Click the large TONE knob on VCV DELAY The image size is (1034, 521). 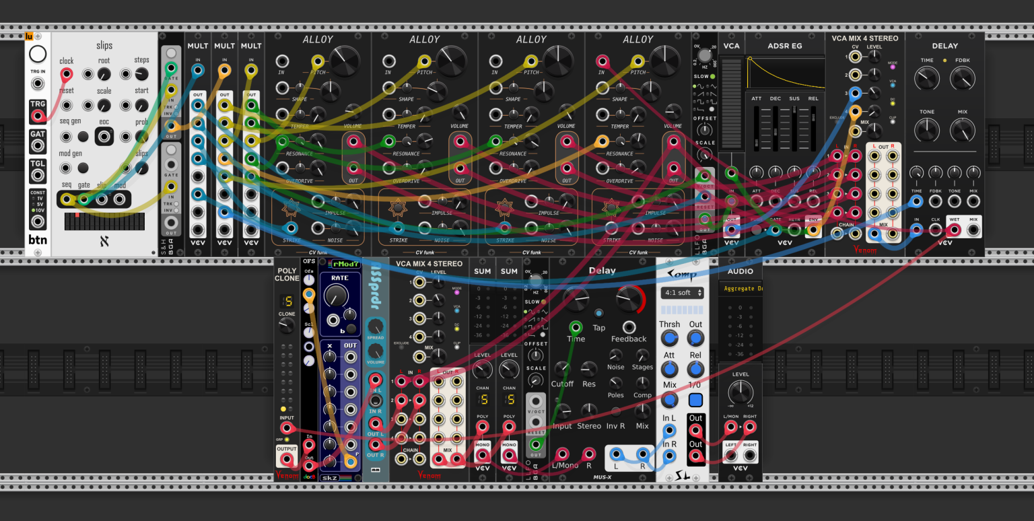tap(926, 130)
